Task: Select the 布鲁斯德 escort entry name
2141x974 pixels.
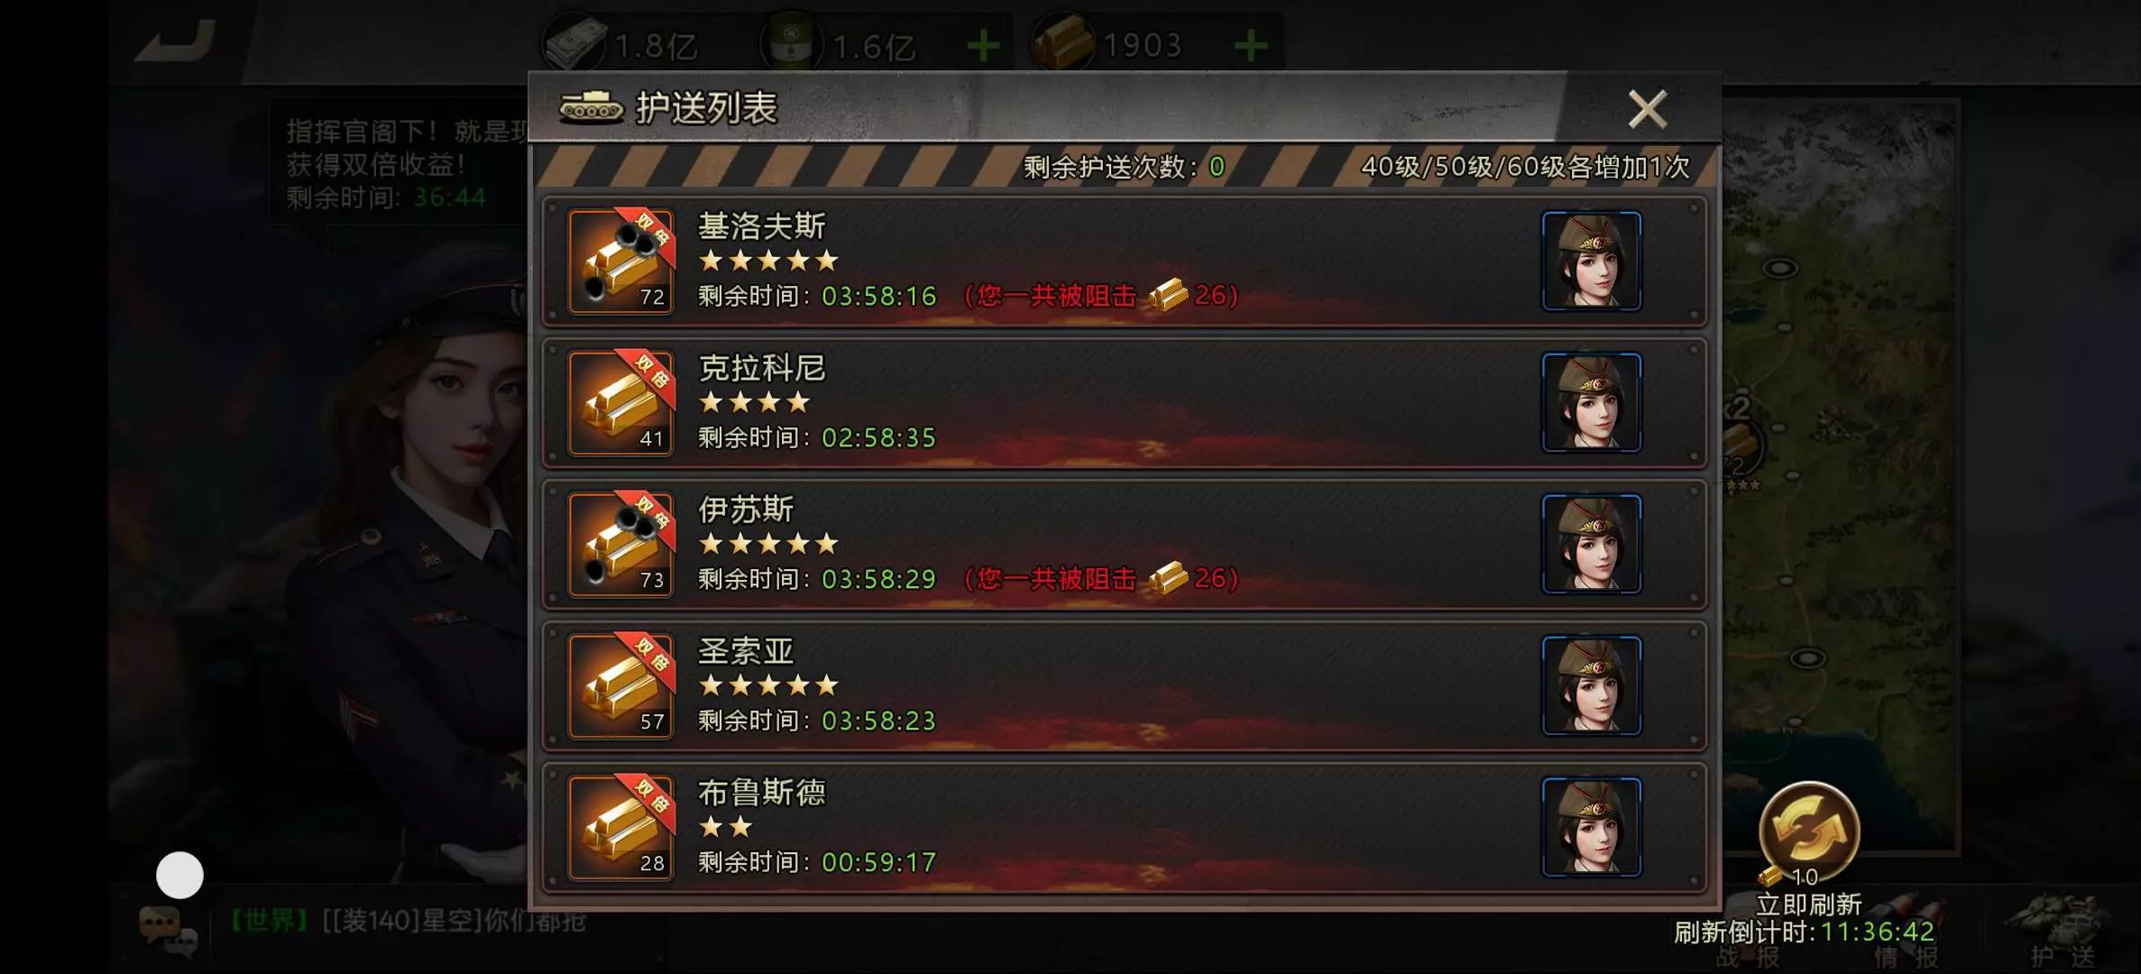Action: [x=761, y=792]
